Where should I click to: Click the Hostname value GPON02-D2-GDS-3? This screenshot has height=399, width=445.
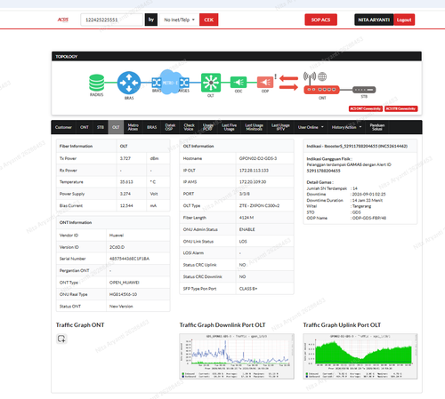tap(258, 158)
